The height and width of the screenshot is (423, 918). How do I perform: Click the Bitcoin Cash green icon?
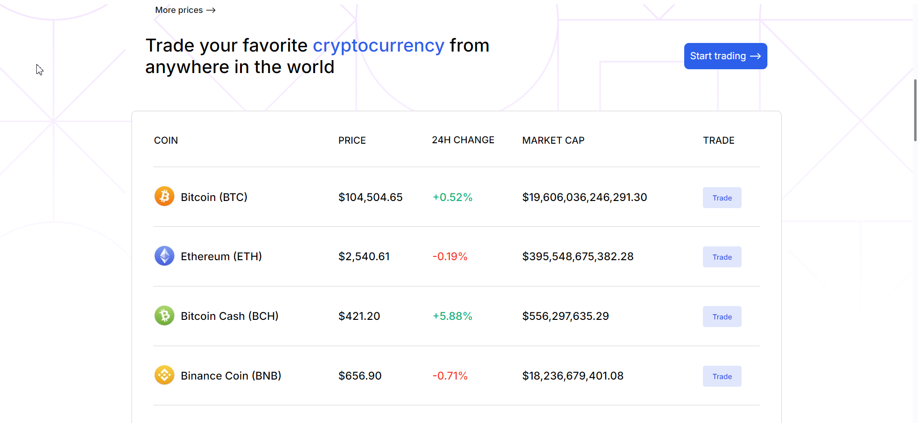click(164, 316)
